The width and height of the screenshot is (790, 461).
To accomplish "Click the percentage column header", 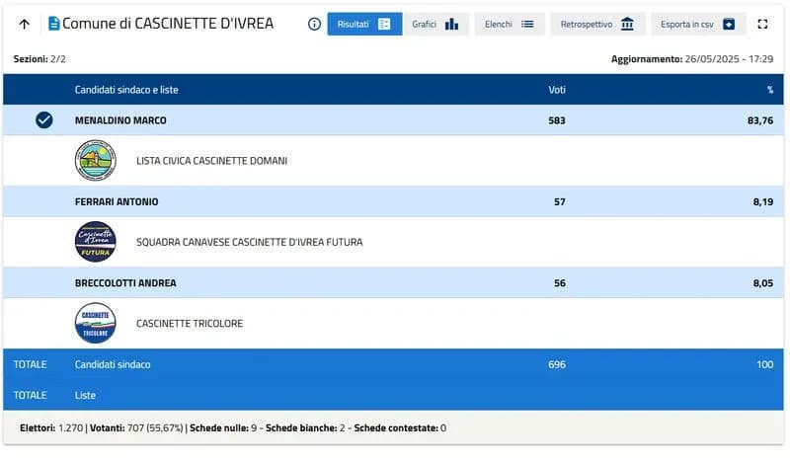I will [769, 90].
